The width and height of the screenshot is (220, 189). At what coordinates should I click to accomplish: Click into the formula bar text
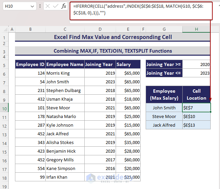click(x=140, y=9)
